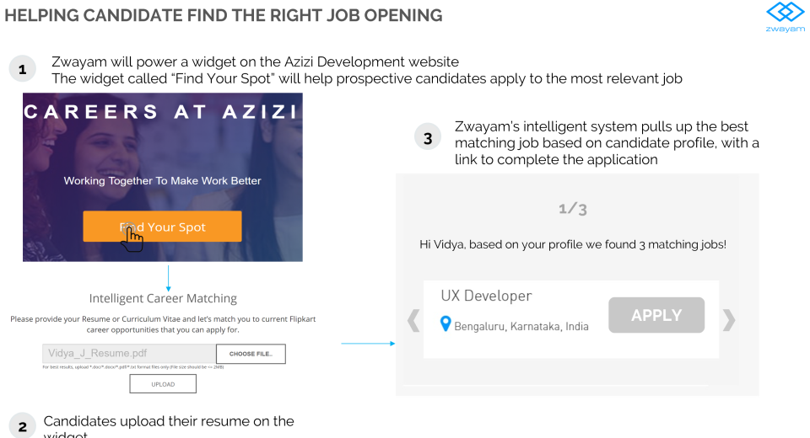Click the blue arrow pointing to the job card
This screenshot has height=438, width=810.
point(368,344)
